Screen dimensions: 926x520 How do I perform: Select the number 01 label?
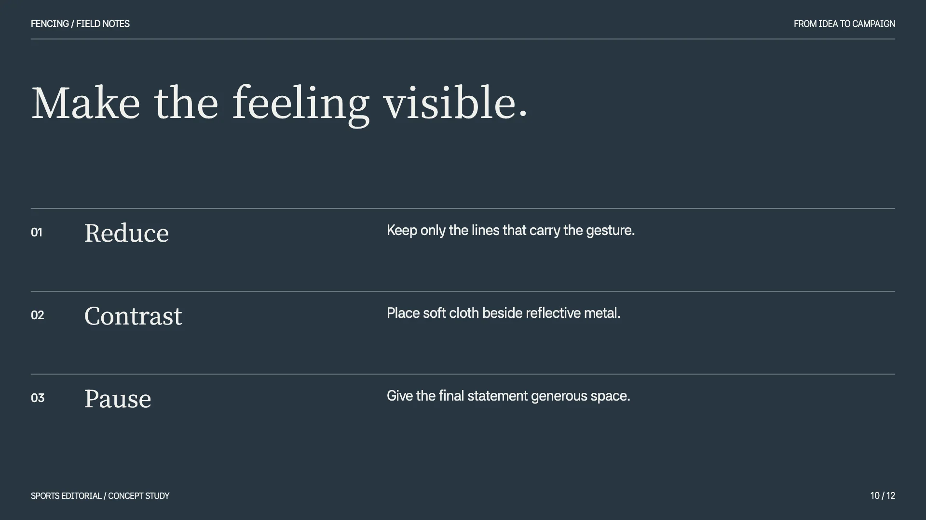click(37, 233)
